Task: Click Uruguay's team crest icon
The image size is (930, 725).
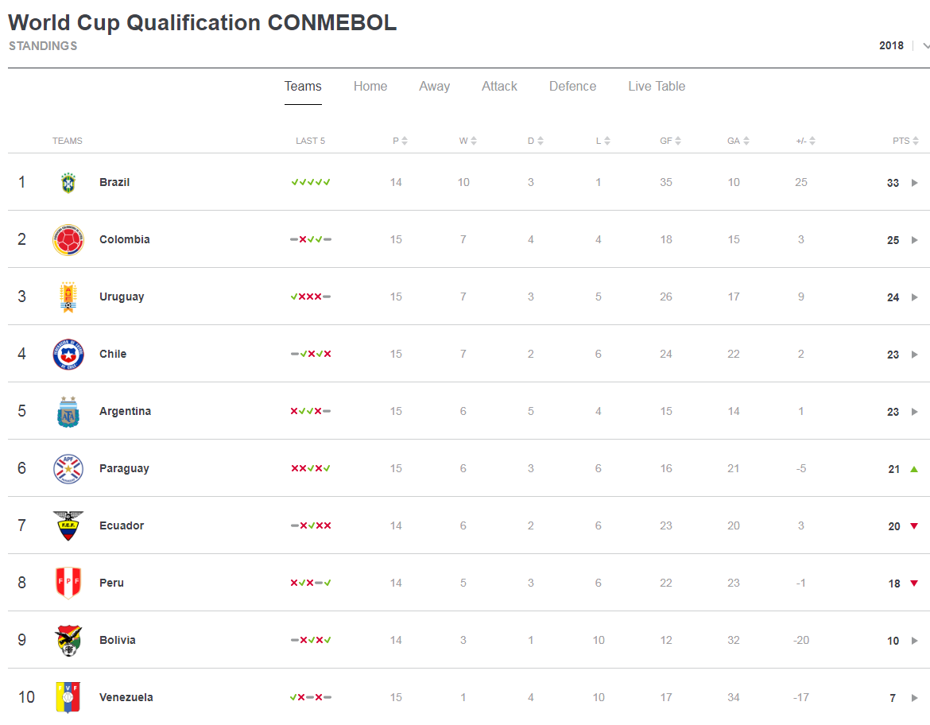Action: pos(68,297)
